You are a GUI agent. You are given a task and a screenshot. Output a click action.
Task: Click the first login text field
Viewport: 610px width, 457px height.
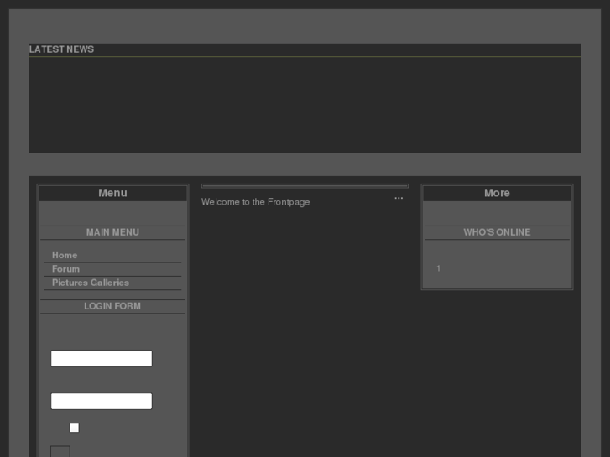102,359
